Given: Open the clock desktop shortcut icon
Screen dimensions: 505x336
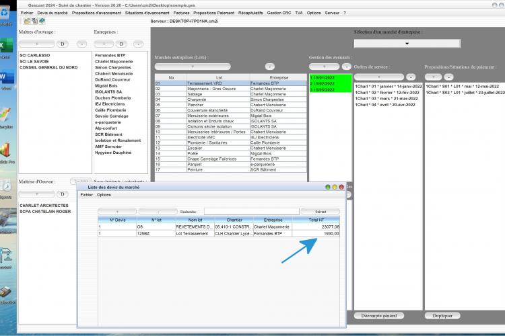Looking at the screenshot, I should click(x=6, y=186).
